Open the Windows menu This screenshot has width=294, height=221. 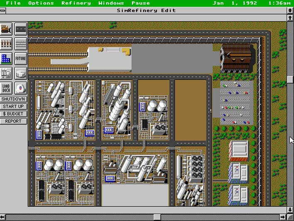111,3
